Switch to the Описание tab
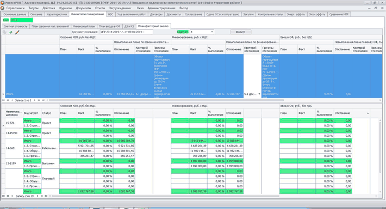Image resolution: width=386 pixels, height=209 pixels. [36, 14]
